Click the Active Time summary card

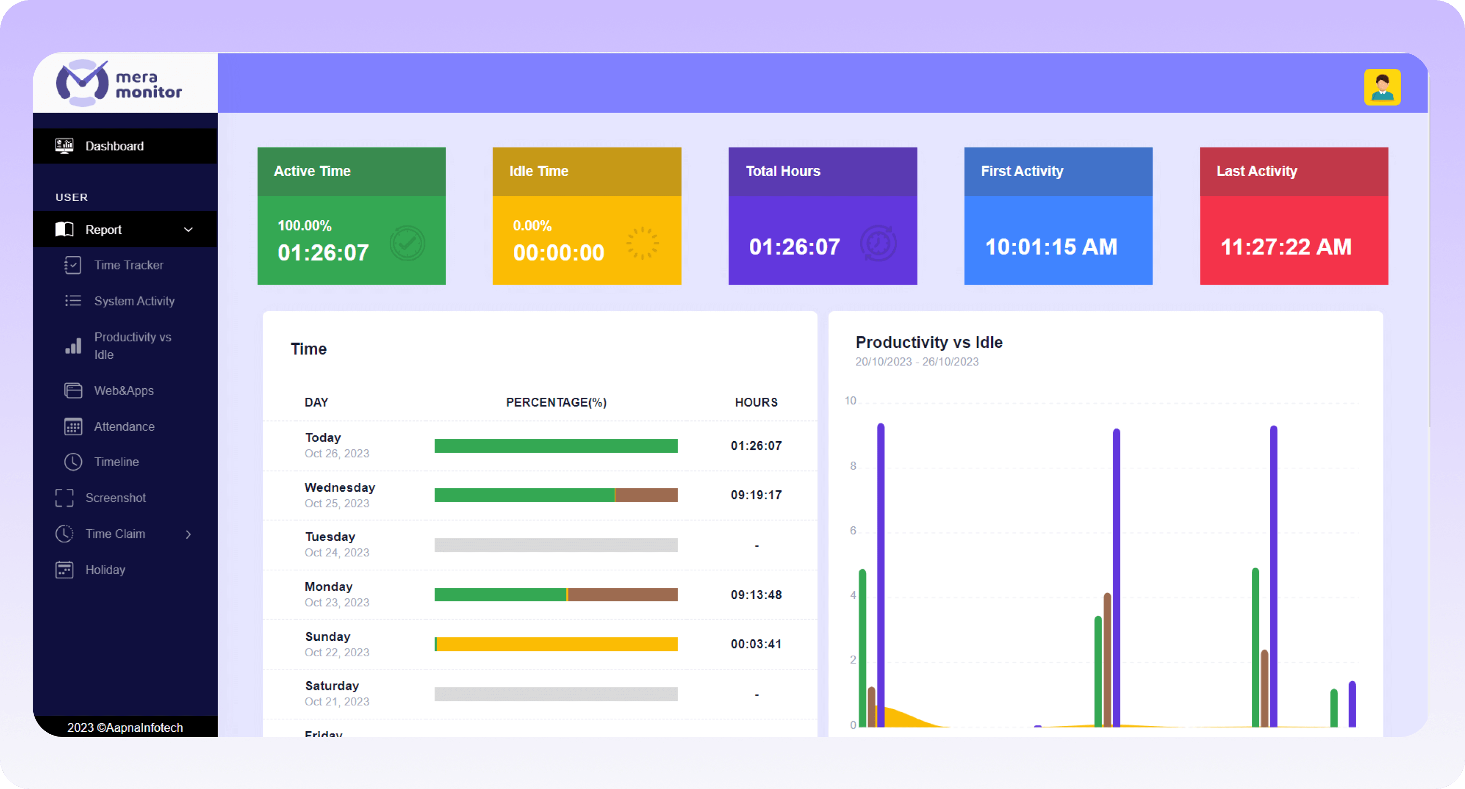click(351, 216)
